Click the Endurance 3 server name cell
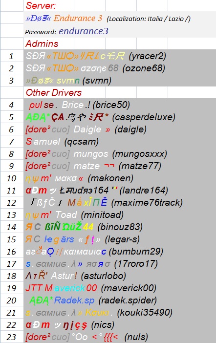The width and height of the screenshot is (216, 343). click(x=120, y=18)
